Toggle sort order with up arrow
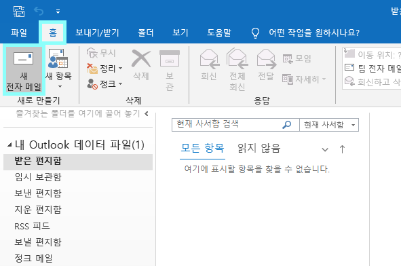Image resolution: width=401 pixels, height=266 pixels. (342, 149)
